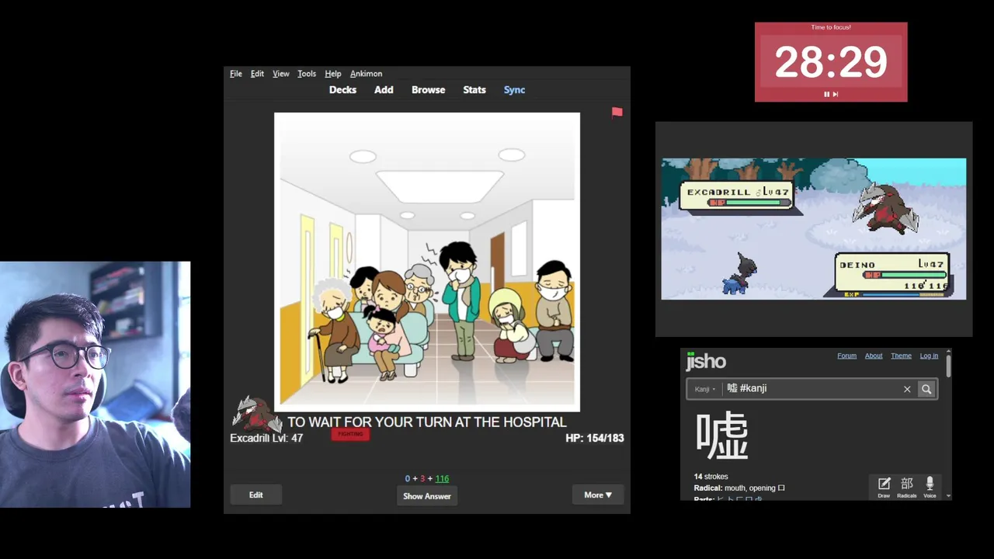Click the Jisho magnifier search button
The height and width of the screenshot is (559, 994).
926,390
